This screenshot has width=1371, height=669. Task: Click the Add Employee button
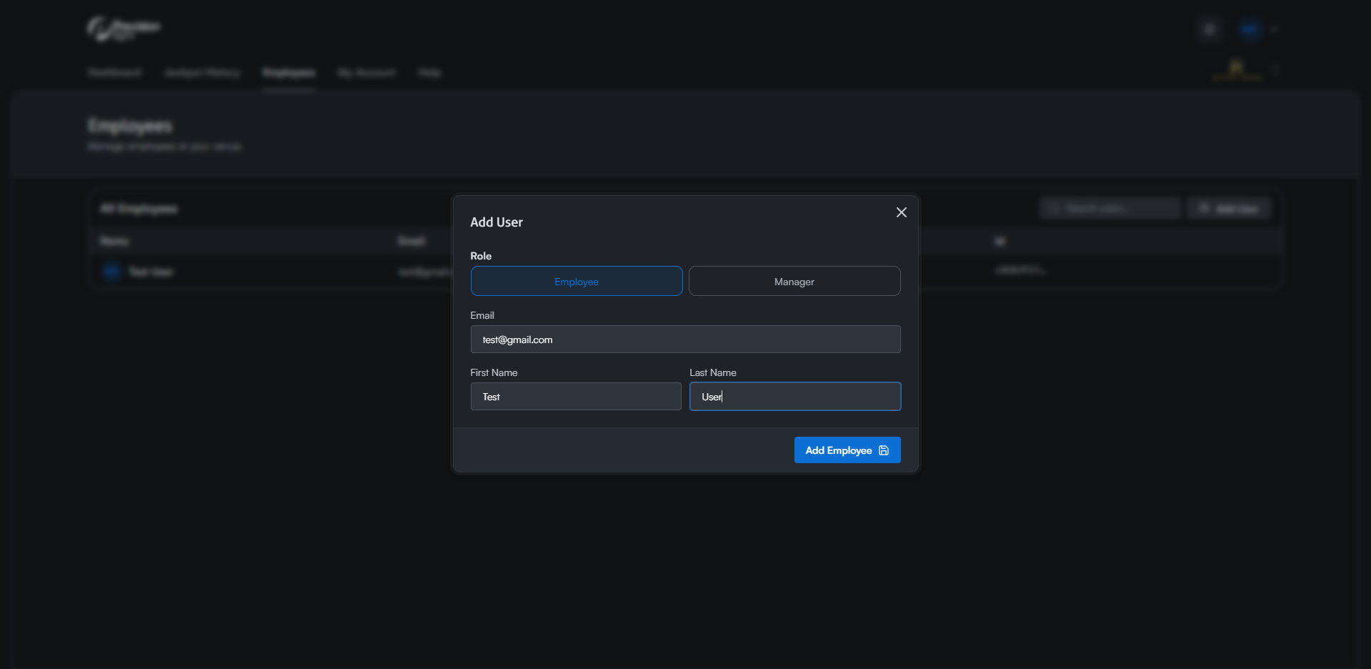[847, 450]
